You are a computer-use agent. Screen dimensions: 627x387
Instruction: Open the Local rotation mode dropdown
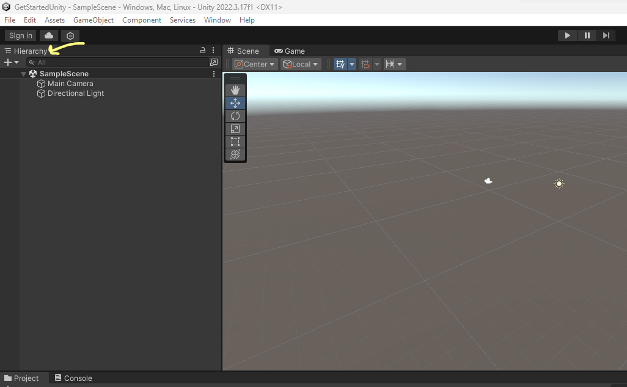pos(301,64)
